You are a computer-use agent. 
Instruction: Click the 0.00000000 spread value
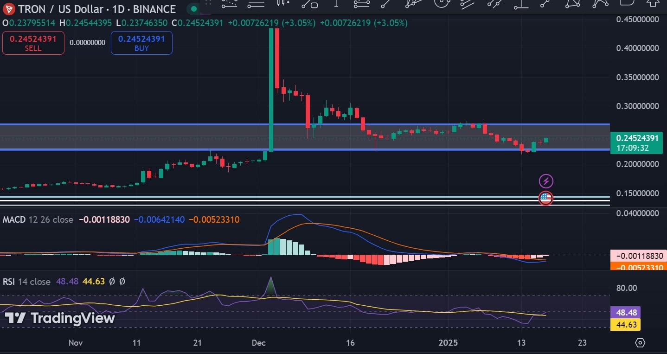click(x=88, y=43)
